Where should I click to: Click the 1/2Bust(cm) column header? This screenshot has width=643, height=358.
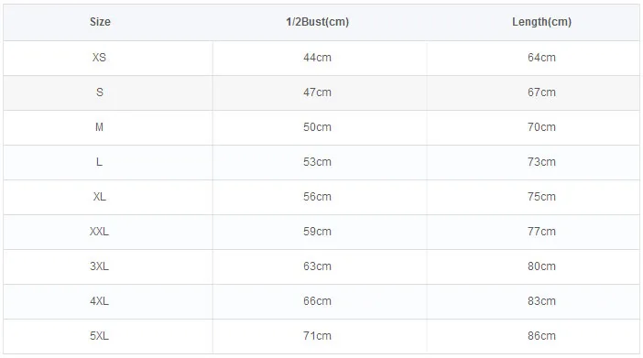(318, 22)
